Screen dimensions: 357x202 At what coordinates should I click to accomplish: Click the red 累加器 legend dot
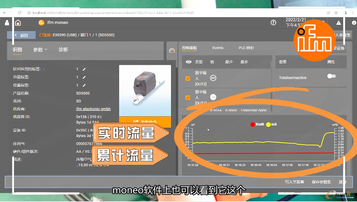click(x=253, y=125)
